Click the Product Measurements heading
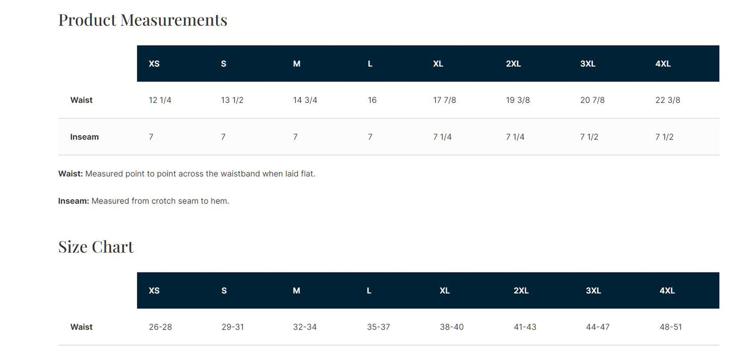Screen dimensions: 734x357 pyautogui.click(x=143, y=20)
